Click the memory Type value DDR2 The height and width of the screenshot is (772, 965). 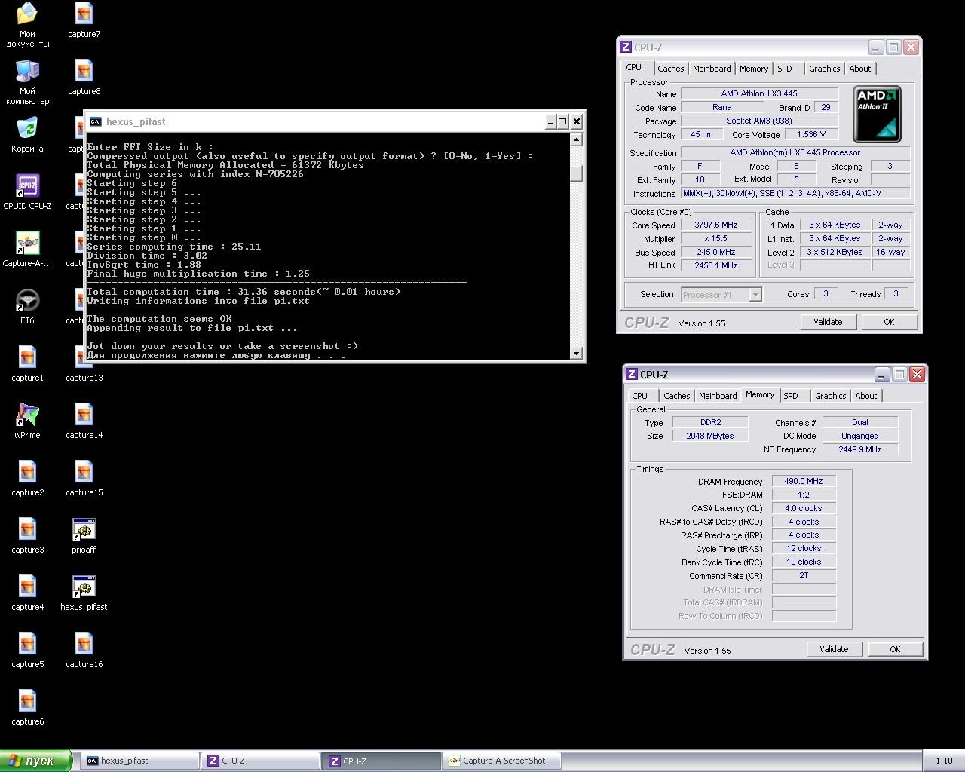[x=710, y=422]
